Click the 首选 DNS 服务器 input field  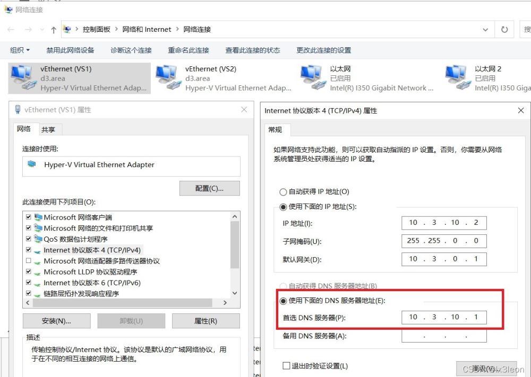(x=444, y=318)
